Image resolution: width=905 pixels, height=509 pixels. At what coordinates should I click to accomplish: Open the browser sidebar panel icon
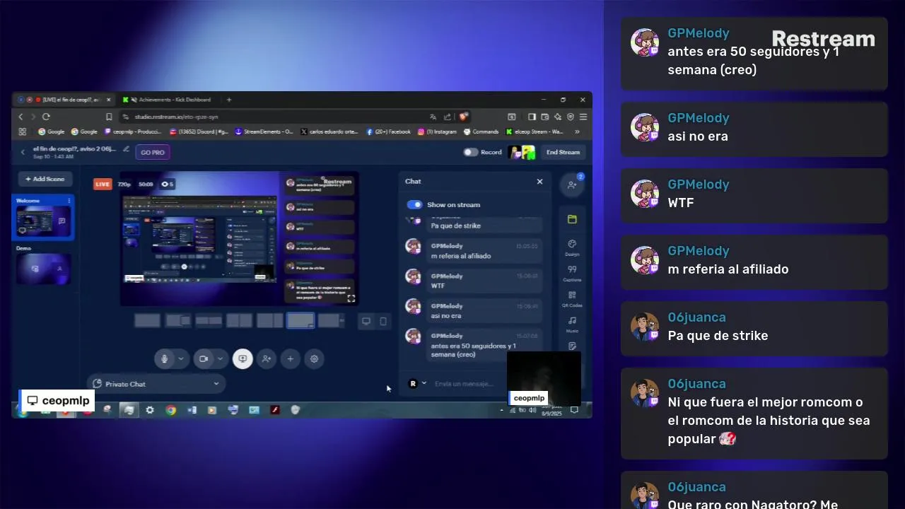(532, 117)
